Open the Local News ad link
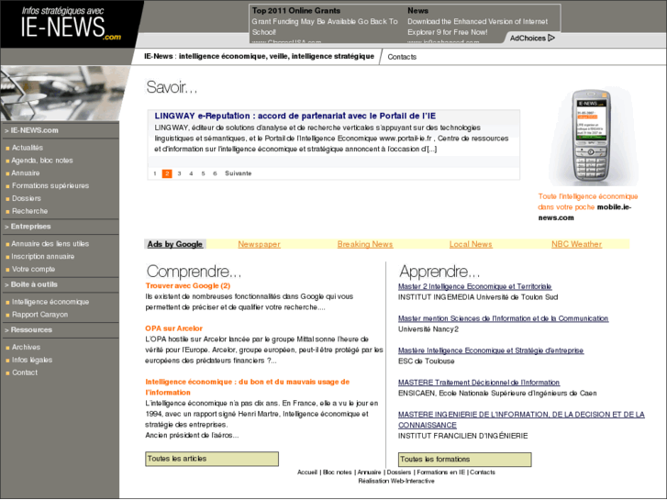The image size is (667, 500). point(471,244)
